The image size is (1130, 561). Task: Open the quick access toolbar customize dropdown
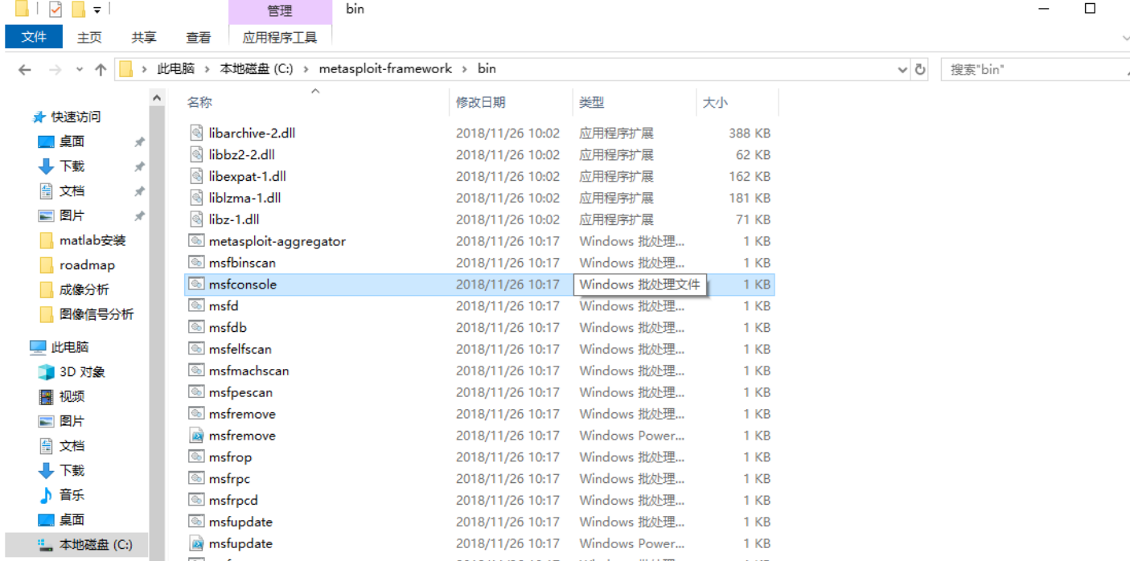97,10
